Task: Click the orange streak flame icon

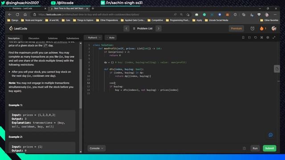Action: 262,28
